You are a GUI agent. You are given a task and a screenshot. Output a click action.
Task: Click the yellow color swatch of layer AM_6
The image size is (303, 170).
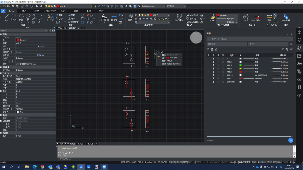click(241, 69)
